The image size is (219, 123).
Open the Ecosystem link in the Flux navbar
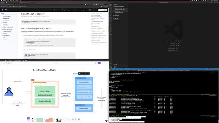click(83, 10)
